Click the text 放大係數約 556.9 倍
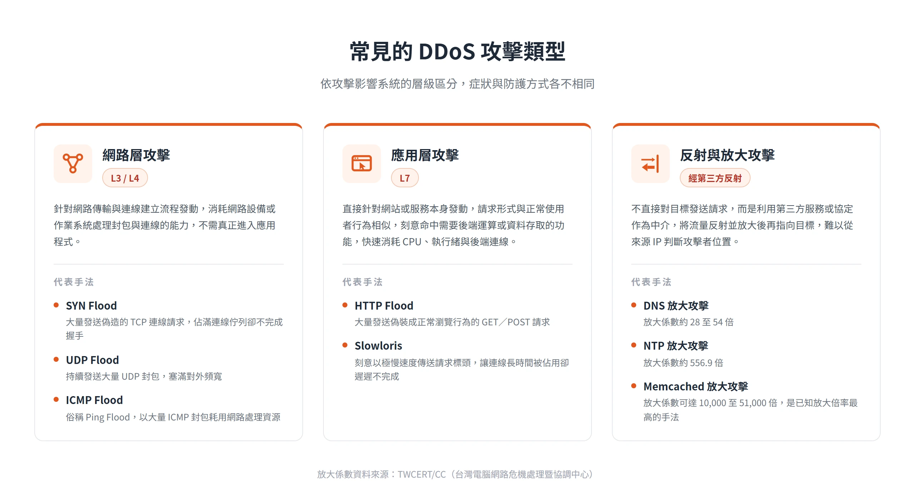Screen dimensions: 915x488 click(683, 363)
